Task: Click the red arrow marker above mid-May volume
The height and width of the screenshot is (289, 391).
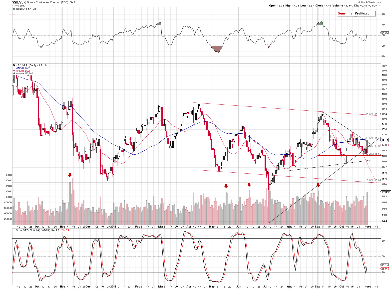Action: 226,186
